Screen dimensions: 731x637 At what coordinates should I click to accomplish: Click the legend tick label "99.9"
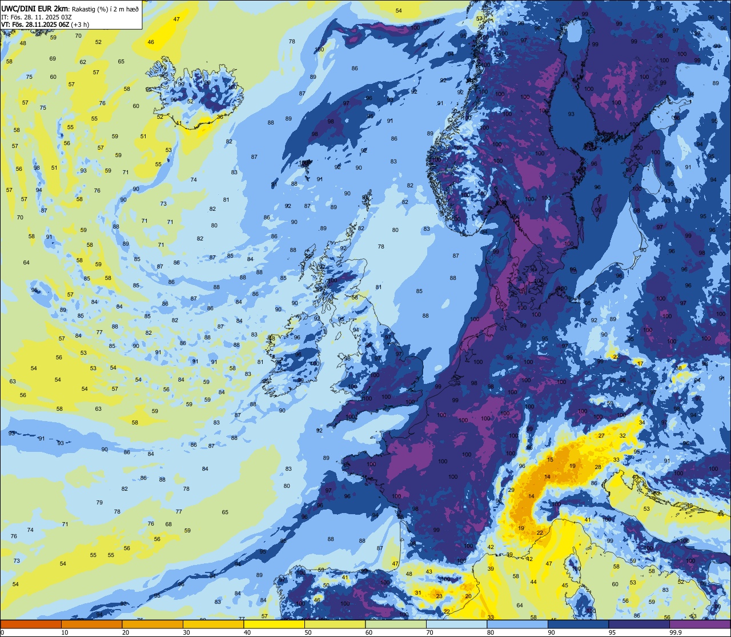[676, 632]
